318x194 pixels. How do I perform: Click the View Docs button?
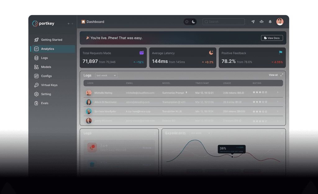(x=272, y=38)
